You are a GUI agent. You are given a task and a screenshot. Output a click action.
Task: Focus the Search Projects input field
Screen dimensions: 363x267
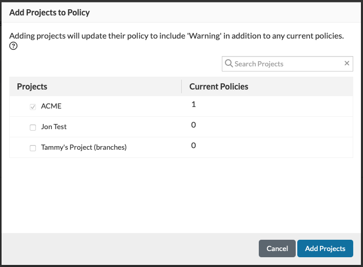click(288, 64)
